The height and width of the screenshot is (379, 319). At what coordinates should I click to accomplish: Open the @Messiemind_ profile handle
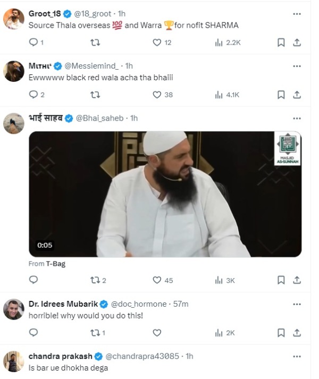coord(93,66)
